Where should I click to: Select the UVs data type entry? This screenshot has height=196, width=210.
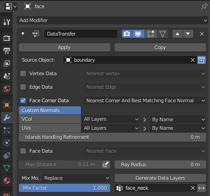tap(50, 128)
